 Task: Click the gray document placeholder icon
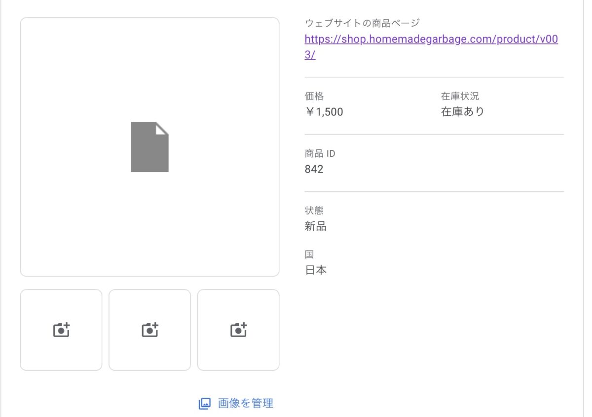149,147
